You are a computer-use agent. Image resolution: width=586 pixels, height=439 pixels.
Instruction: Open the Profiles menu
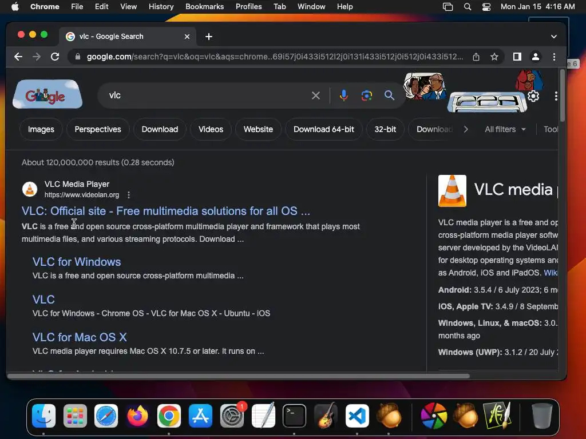(248, 7)
